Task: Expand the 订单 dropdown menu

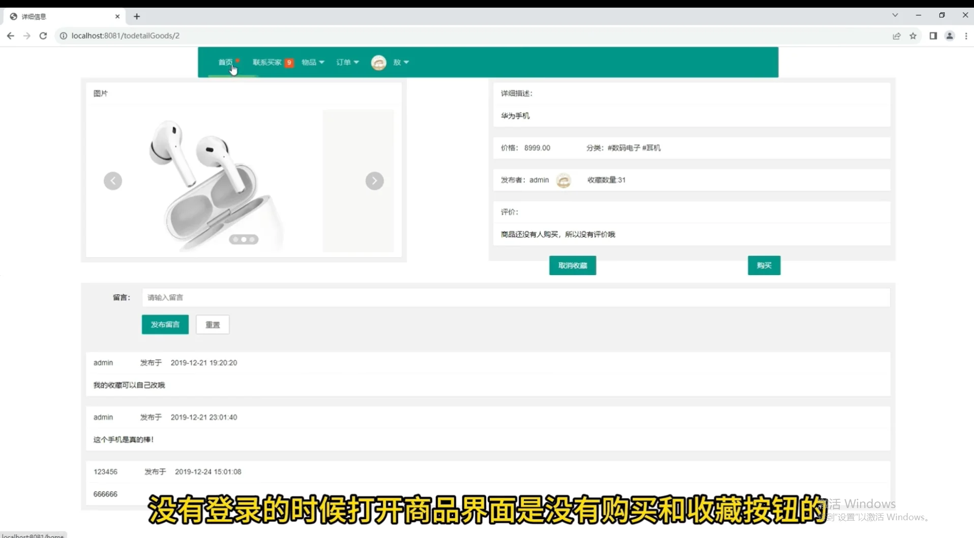Action: click(347, 62)
